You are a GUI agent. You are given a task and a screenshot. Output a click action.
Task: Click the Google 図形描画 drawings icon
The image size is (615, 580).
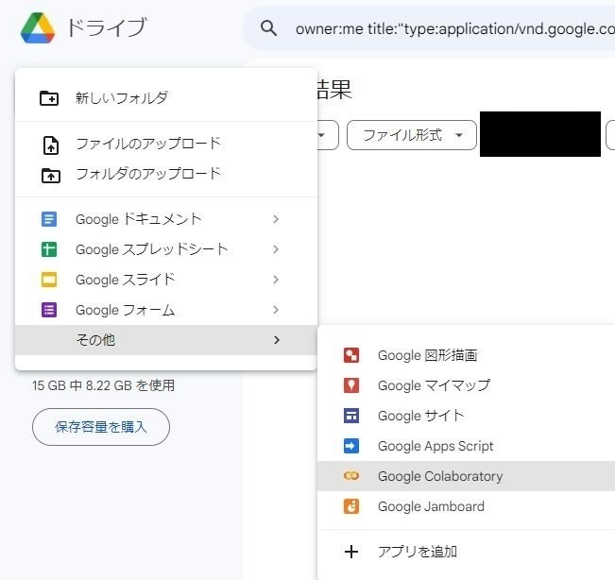(351, 355)
